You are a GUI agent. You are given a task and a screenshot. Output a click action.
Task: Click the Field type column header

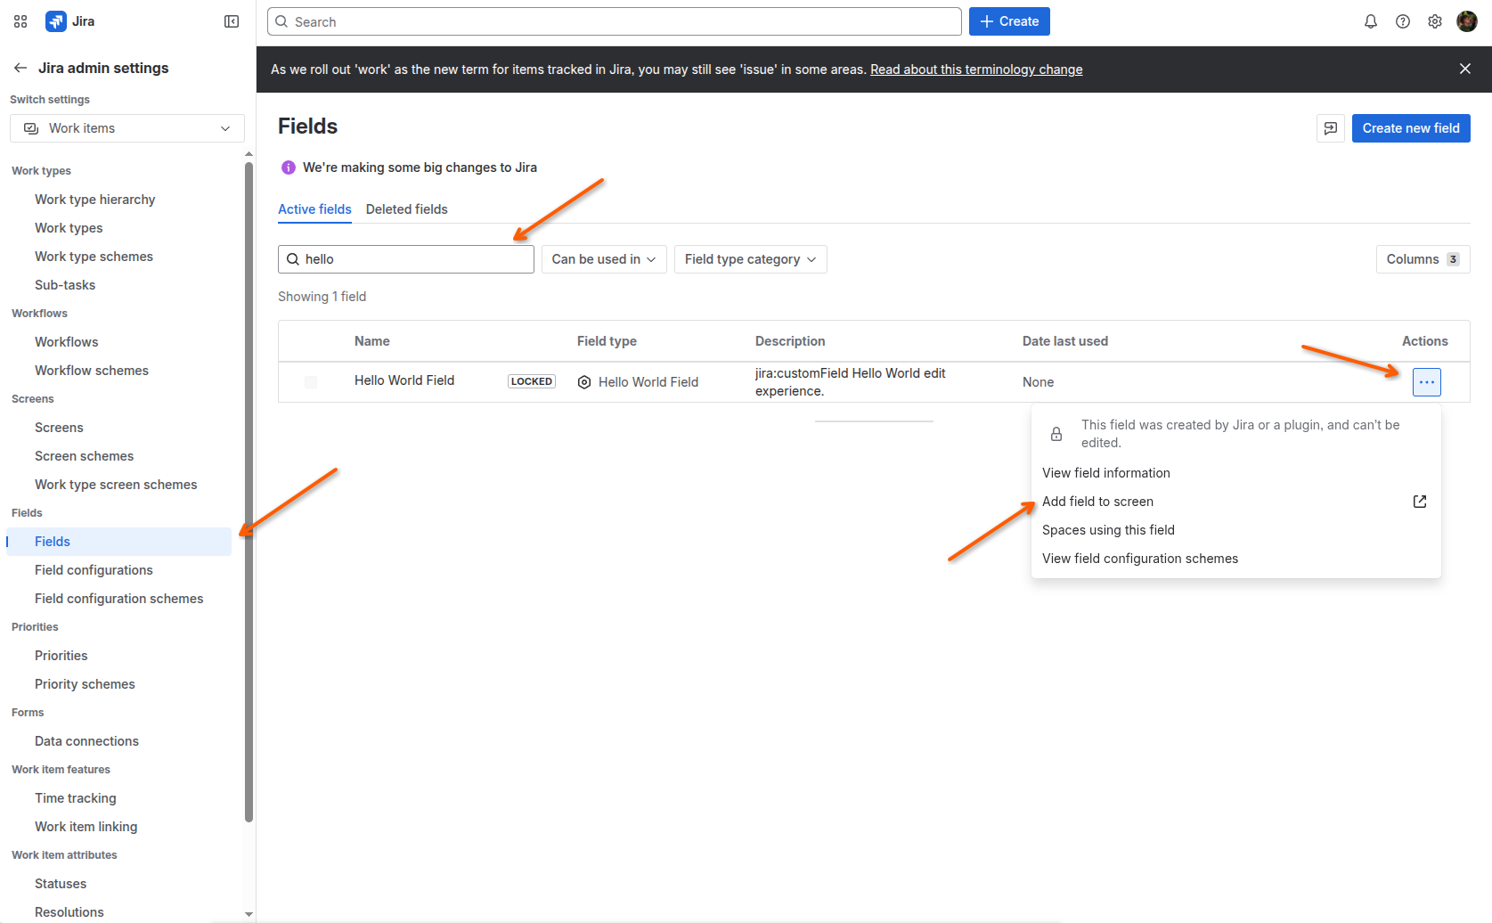click(x=607, y=341)
